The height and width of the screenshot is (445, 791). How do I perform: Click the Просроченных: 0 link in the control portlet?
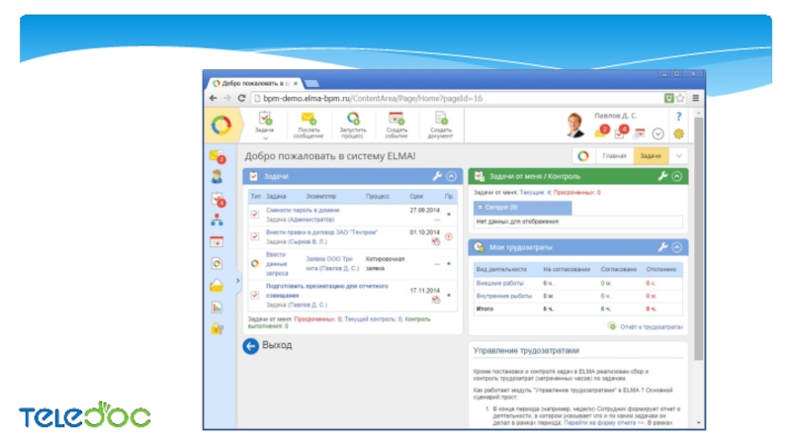(x=577, y=192)
